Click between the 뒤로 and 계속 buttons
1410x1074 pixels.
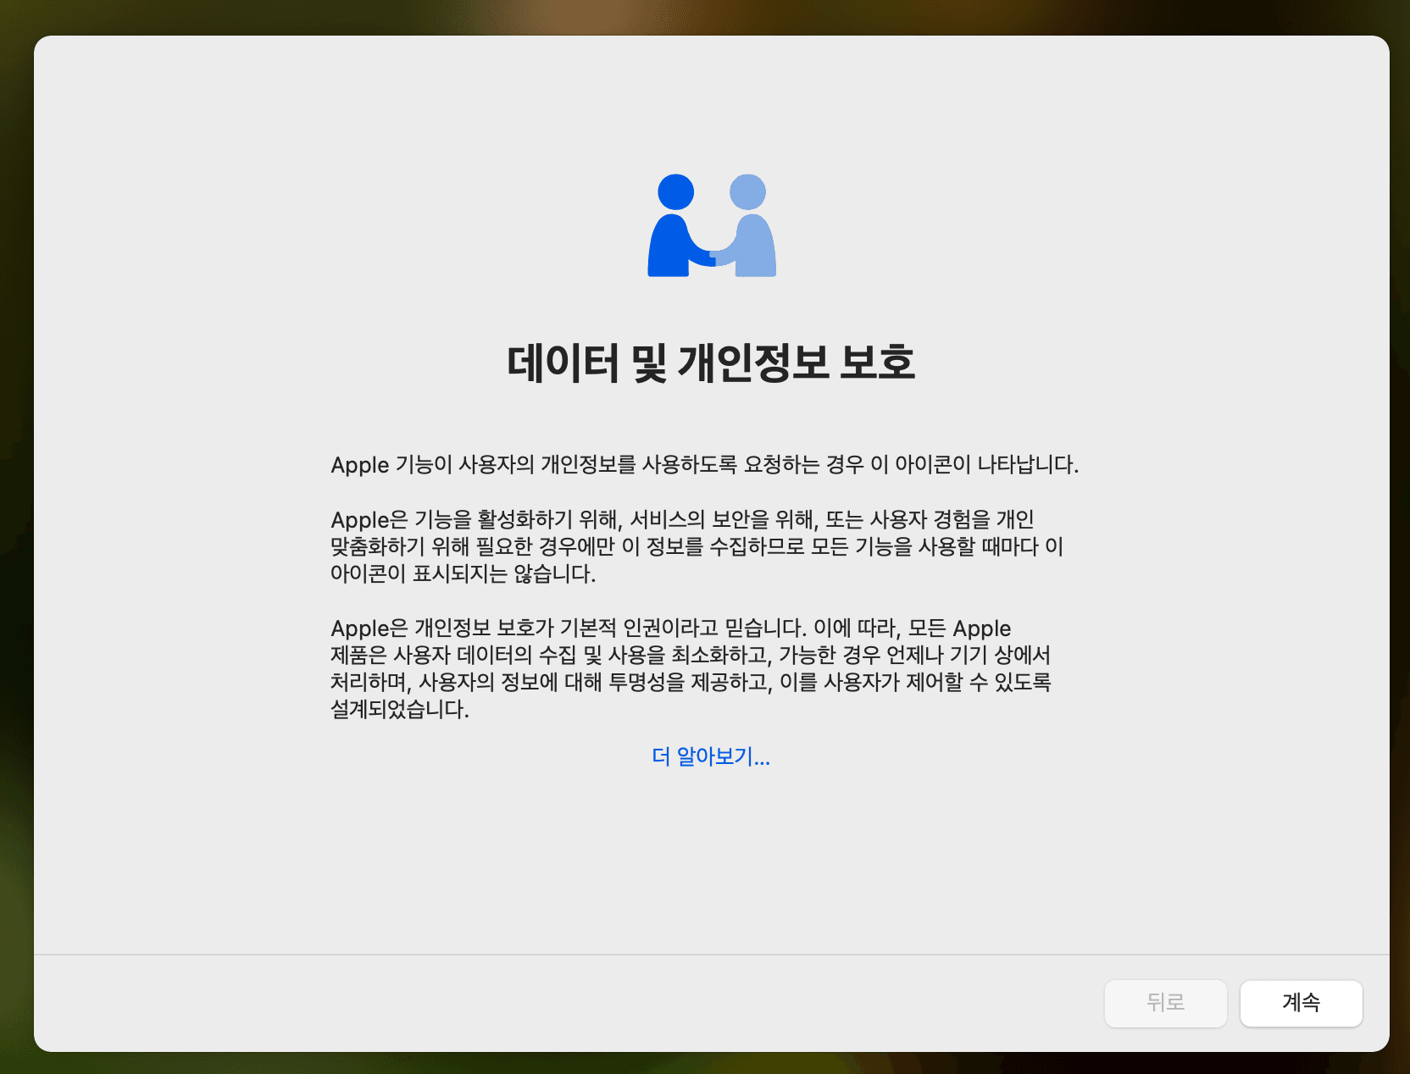tap(1234, 1003)
